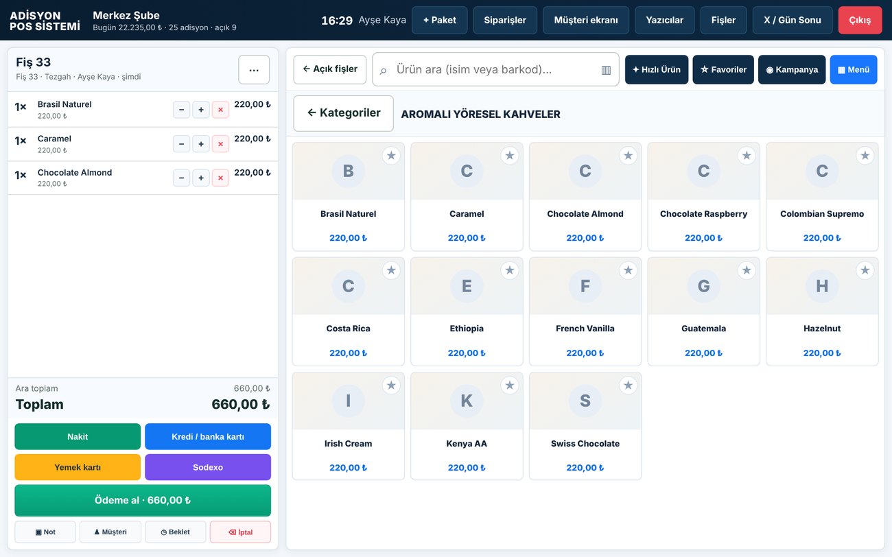Star the Costa Rica coffee card
892x557 pixels.
[x=391, y=270]
